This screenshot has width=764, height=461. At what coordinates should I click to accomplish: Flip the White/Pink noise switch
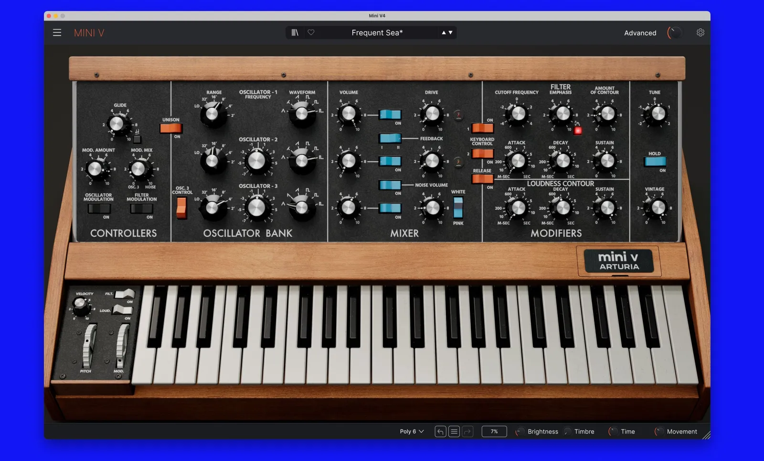[458, 207]
